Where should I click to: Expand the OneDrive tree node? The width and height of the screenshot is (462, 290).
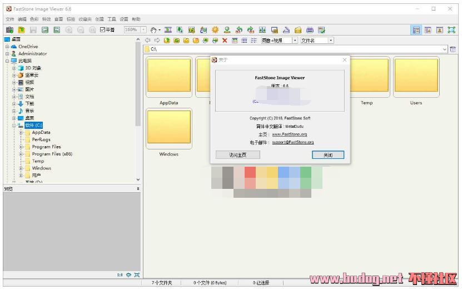point(7,47)
